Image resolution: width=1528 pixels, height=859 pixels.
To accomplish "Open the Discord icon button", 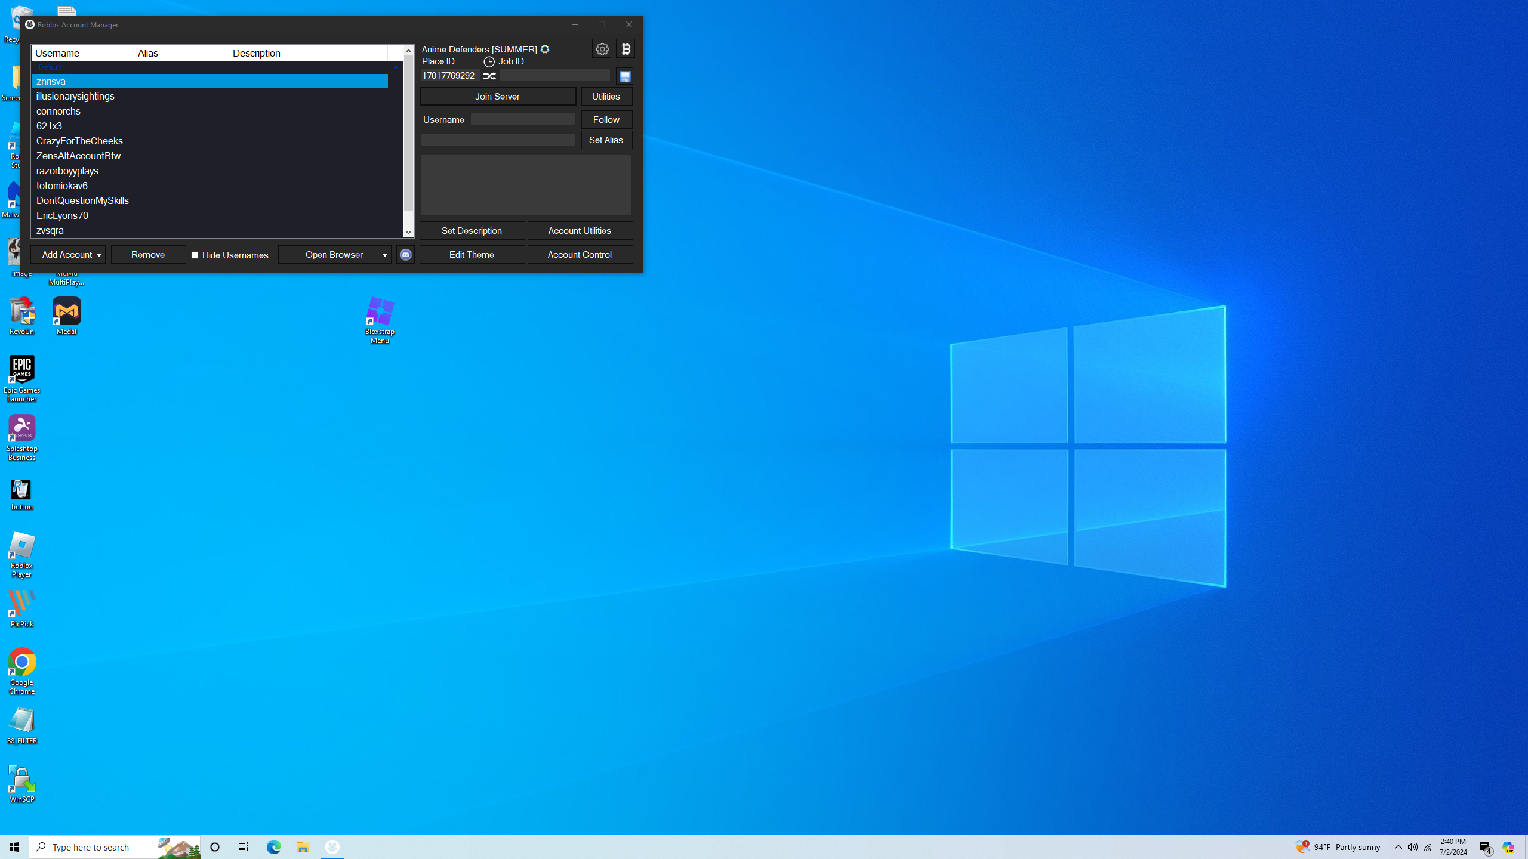I will pos(405,255).
